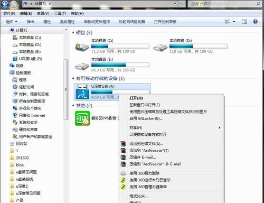Click 映射网络驱动器 in the toolbar
Viewport: 264px width, 203px height.
coord(132,22)
